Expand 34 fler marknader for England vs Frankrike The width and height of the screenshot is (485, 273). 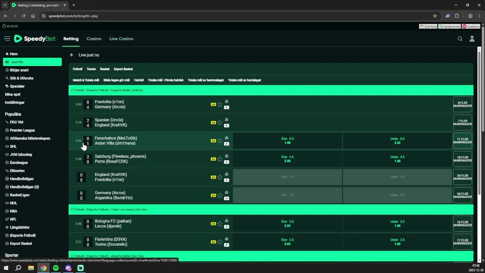tap(463, 177)
